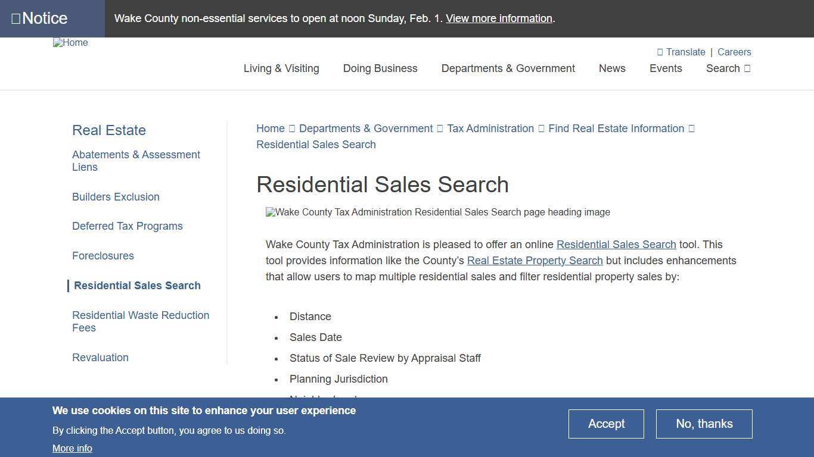Image resolution: width=814 pixels, height=457 pixels.
Task: Accept the cookie consent
Action: pos(606,424)
